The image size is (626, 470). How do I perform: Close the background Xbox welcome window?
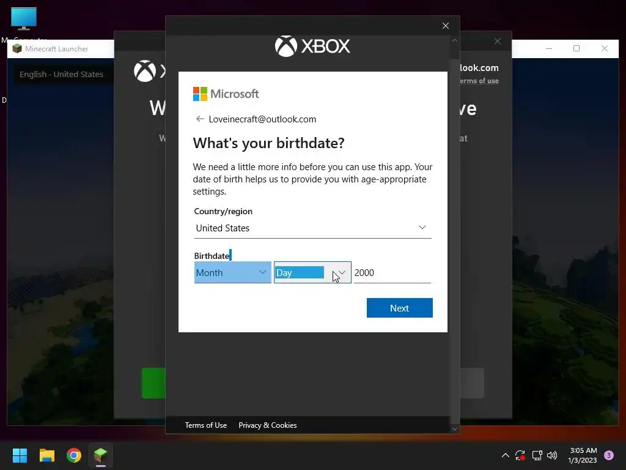coord(498,41)
